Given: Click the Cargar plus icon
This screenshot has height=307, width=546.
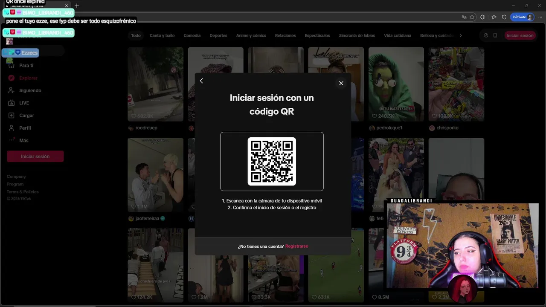Looking at the screenshot, I should 11,116.
